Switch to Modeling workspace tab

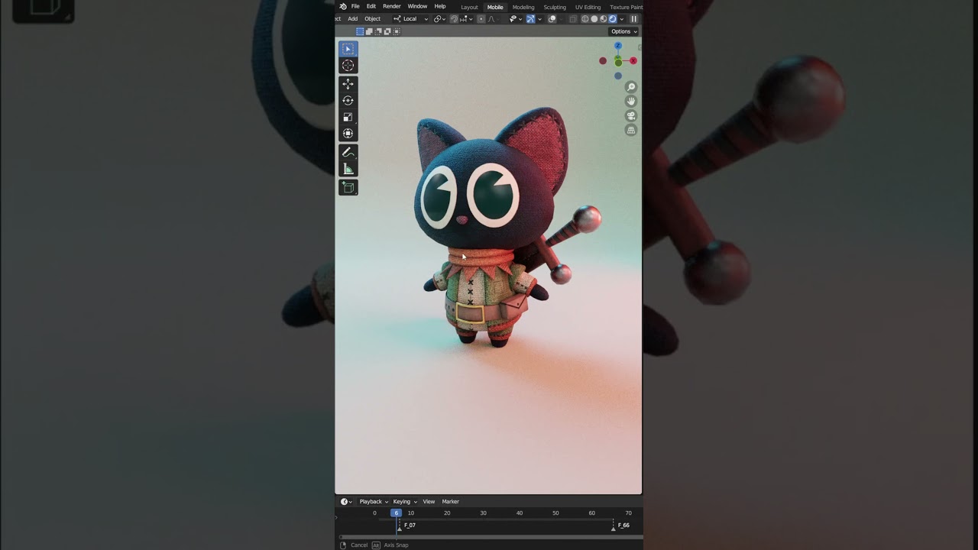coord(523,7)
